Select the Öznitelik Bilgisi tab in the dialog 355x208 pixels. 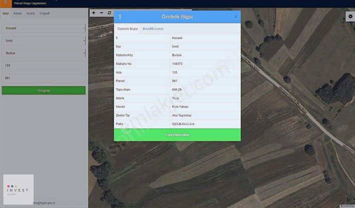(x=127, y=29)
